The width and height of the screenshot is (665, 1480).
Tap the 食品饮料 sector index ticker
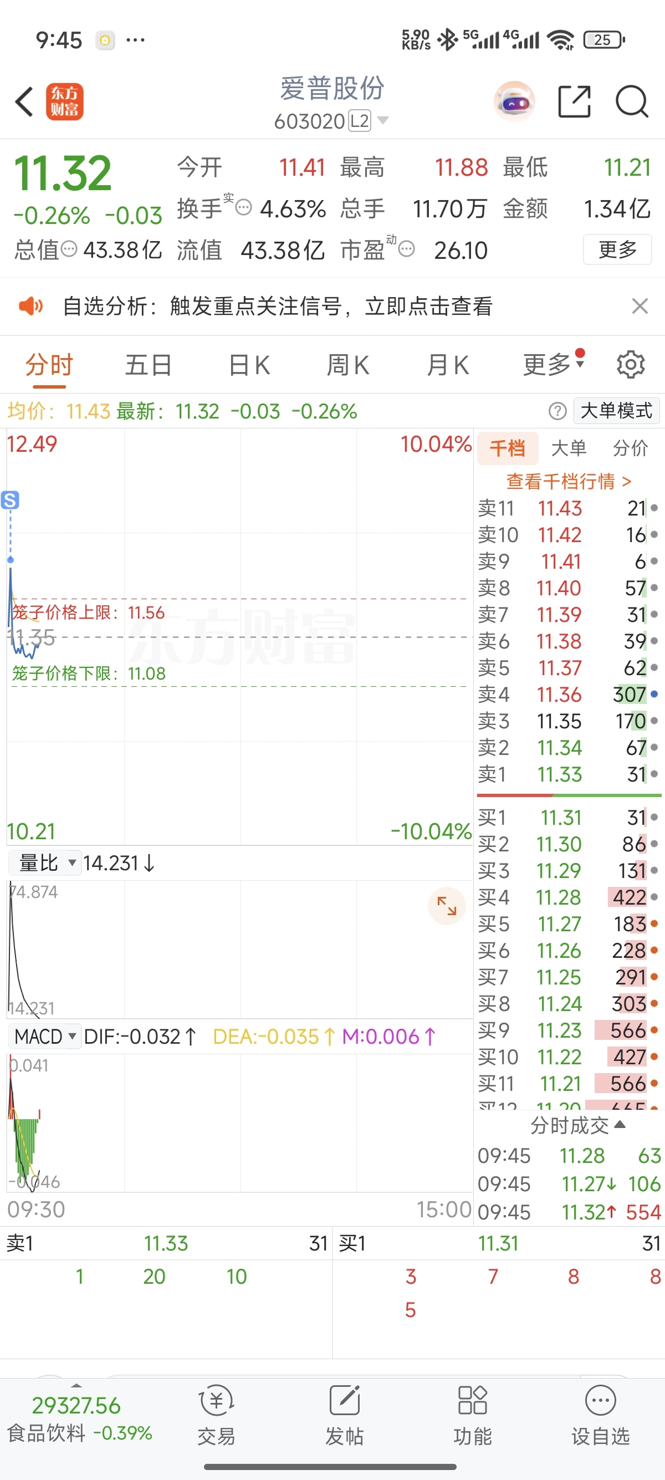coord(79,1418)
